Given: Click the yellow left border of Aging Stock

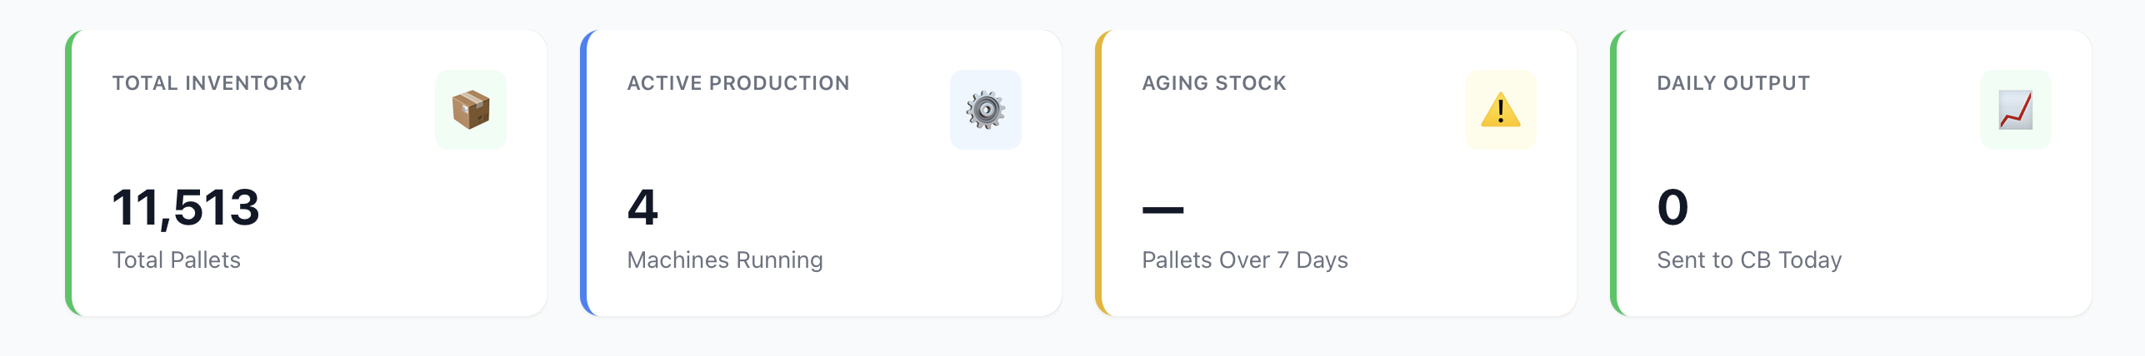Looking at the screenshot, I should (x=1098, y=173).
